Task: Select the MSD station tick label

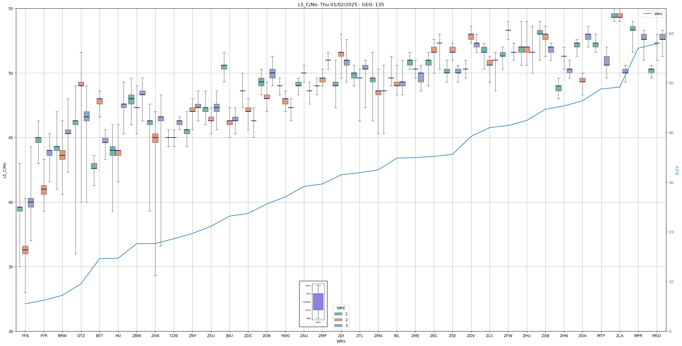Action: tap(657, 336)
